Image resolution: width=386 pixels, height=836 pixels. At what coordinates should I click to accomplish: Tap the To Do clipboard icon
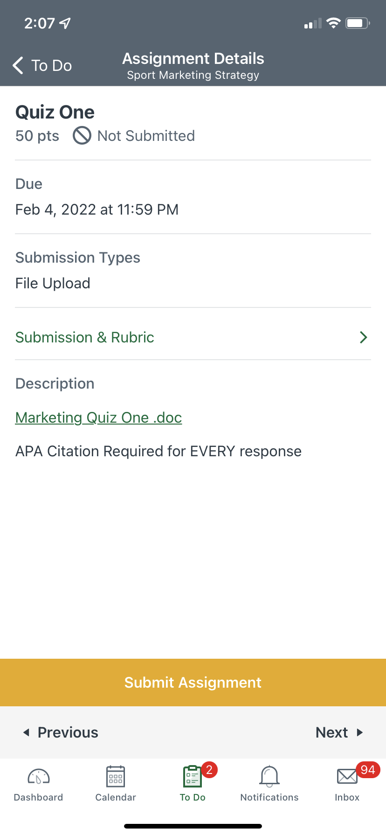click(x=192, y=777)
